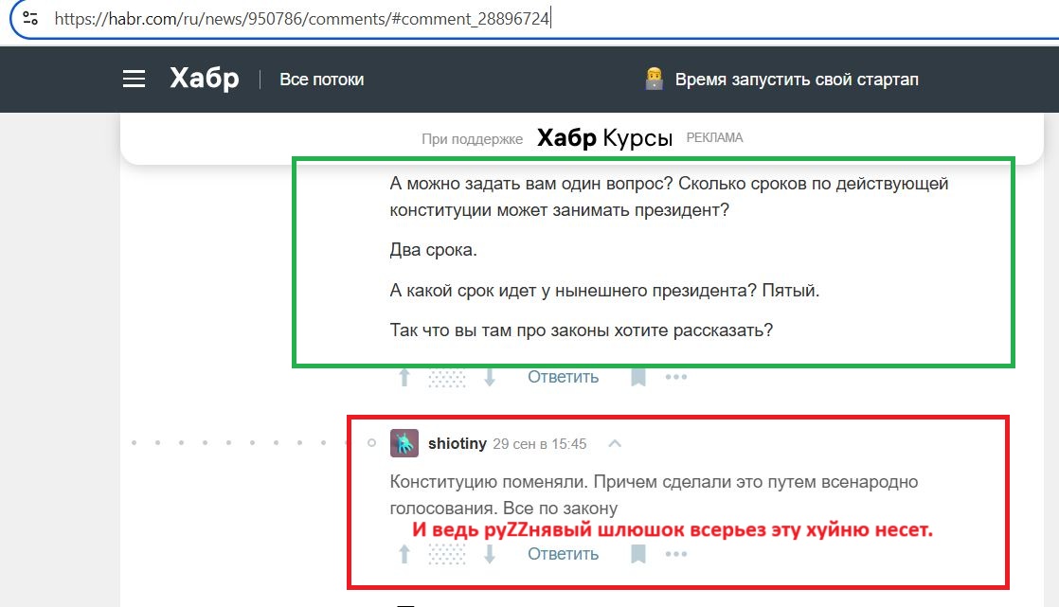Click shiotiny's avatar image
Viewport: 1059px width, 607px height.
coord(404,443)
